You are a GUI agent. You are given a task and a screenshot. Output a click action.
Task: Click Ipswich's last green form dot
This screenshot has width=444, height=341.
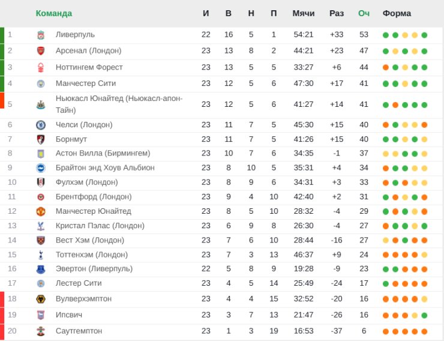[424, 315]
